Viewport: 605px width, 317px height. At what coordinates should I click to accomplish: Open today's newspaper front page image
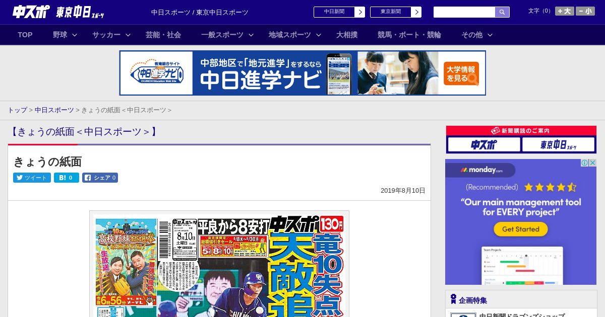(219, 264)
